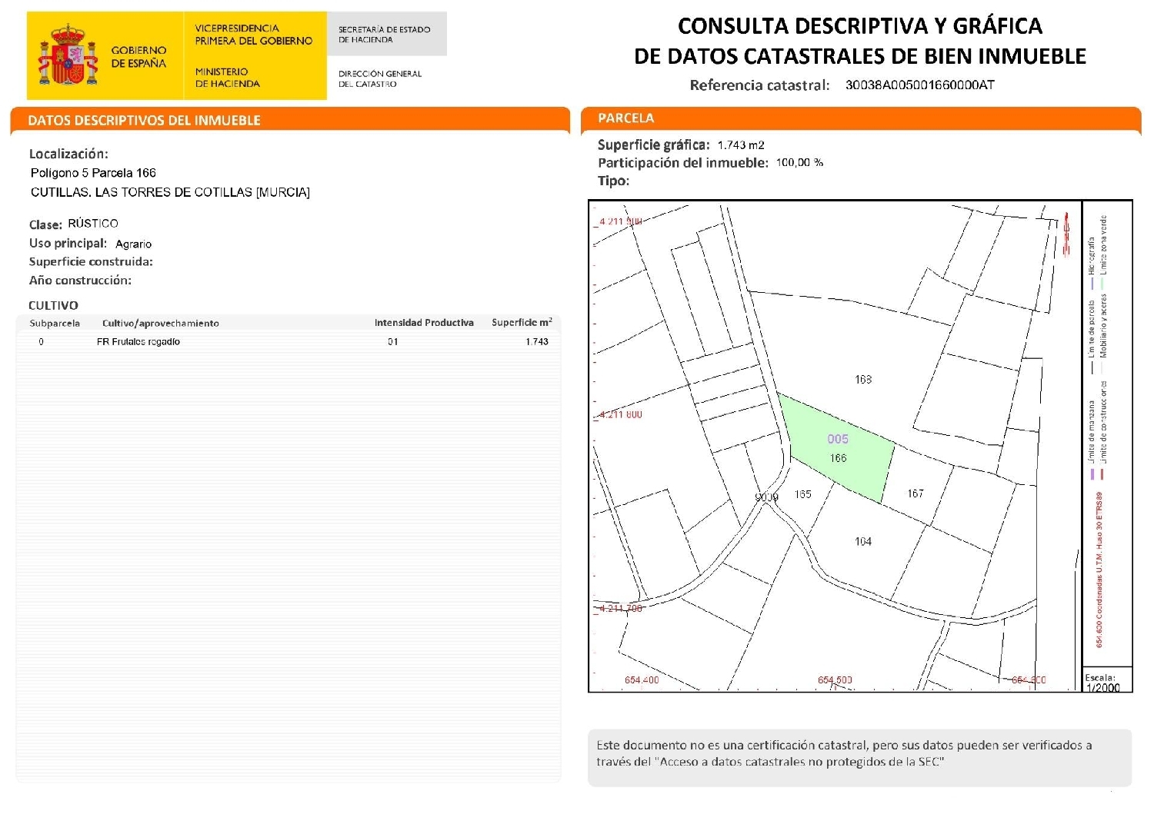Screen dimensions: 1154x814
Task: Click the red north arrow on map
Action: (1066, 234)
